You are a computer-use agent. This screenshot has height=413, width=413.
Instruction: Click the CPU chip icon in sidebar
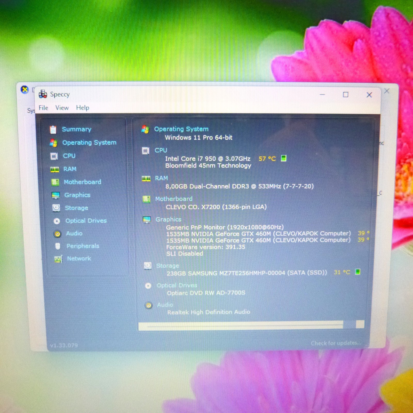coord(54,156)
